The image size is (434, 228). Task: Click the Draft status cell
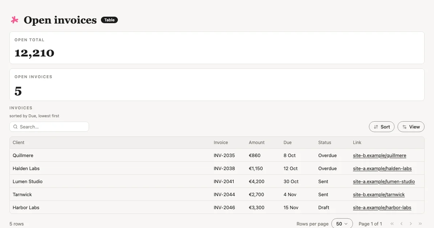tap(324, 207)
